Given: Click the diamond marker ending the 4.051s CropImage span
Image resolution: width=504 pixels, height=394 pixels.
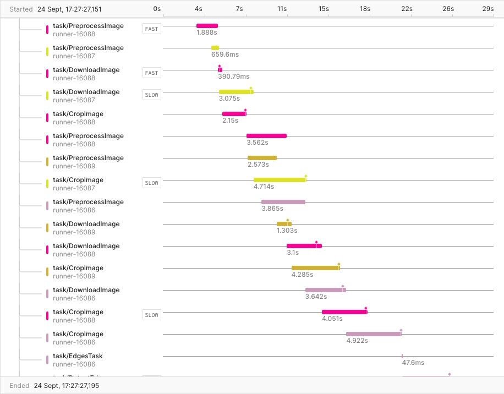Looking at the screenshot, I should coord(365,308).
